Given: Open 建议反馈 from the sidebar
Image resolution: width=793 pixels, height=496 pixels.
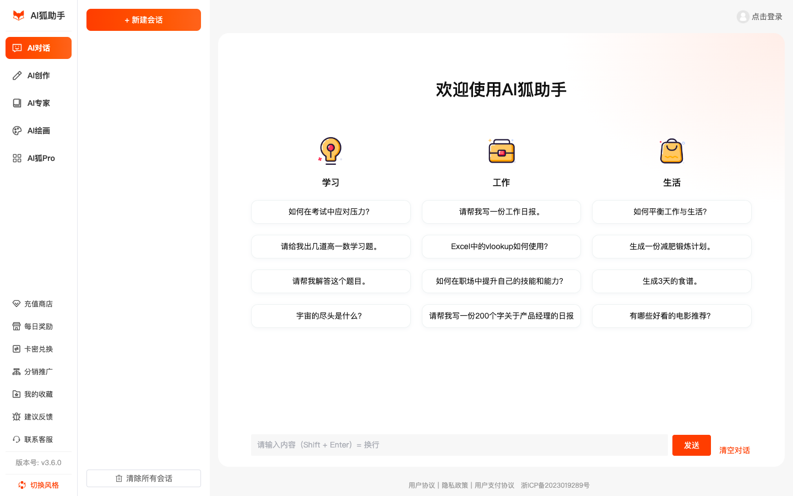Looking at the screenshot, I should (39, 417).
